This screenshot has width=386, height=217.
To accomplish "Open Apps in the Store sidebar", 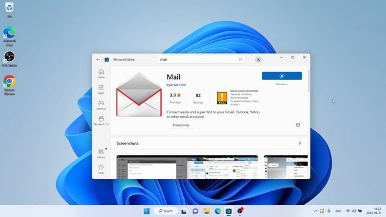I will 101,89.
